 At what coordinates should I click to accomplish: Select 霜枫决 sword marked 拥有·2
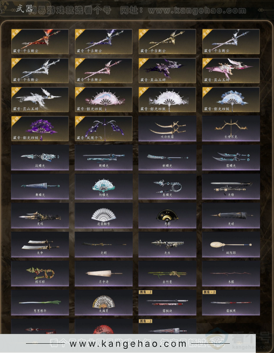click(167, 303)
